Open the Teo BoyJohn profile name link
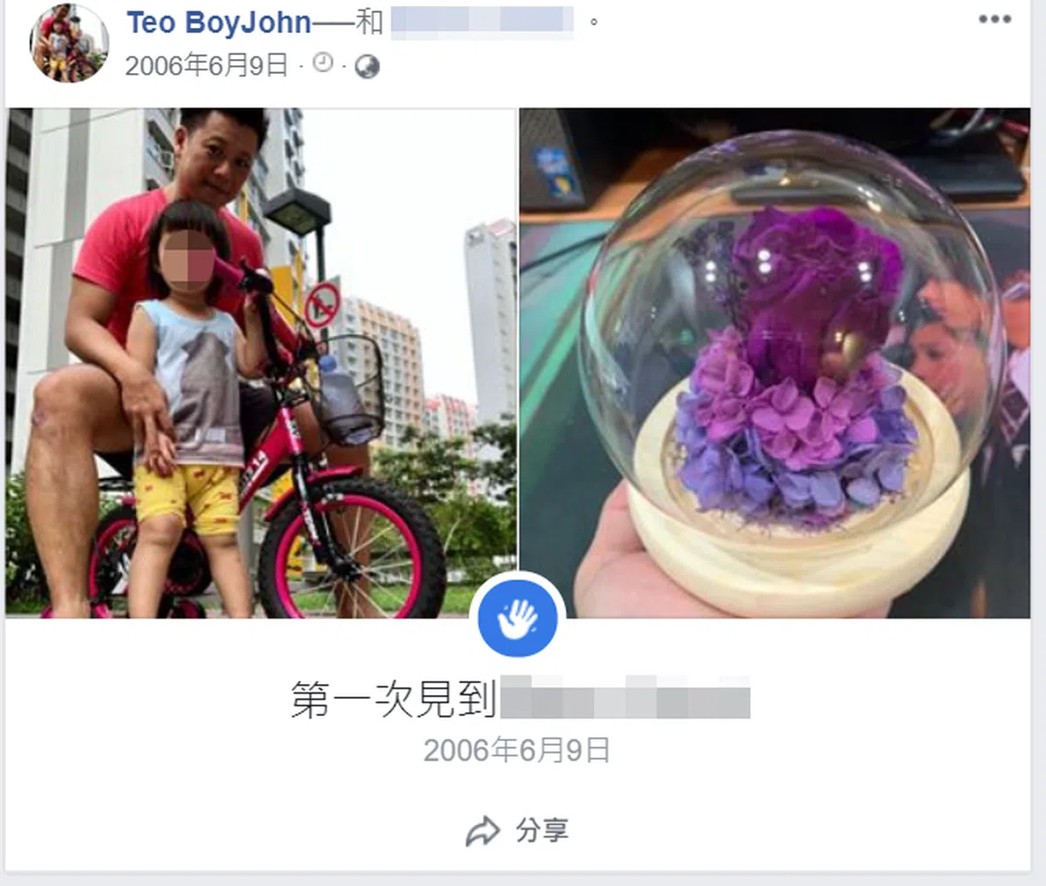This screenshot has width=1046, height=886. click(x=219, y=23)
